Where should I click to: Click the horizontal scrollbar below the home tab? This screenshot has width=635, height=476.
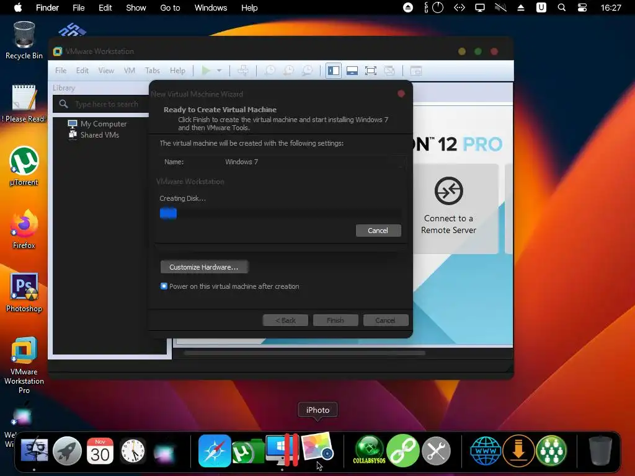coord(304,353)
